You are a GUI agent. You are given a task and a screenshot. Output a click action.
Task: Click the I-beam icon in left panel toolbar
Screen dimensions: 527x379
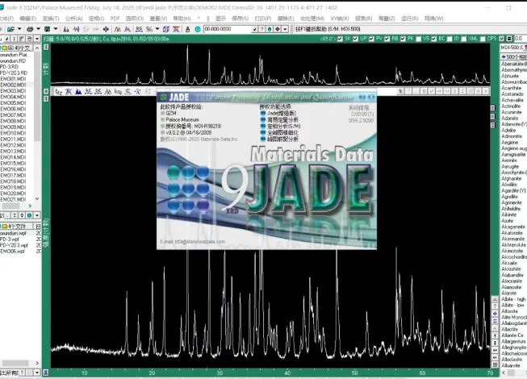tap(14, 39)
